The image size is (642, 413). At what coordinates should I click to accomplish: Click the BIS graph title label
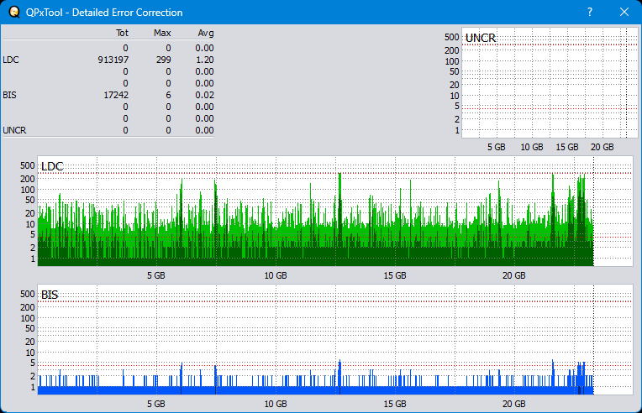pos(50,295)
